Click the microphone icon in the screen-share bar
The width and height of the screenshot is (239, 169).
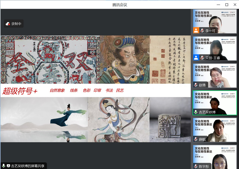click(4, 166)
